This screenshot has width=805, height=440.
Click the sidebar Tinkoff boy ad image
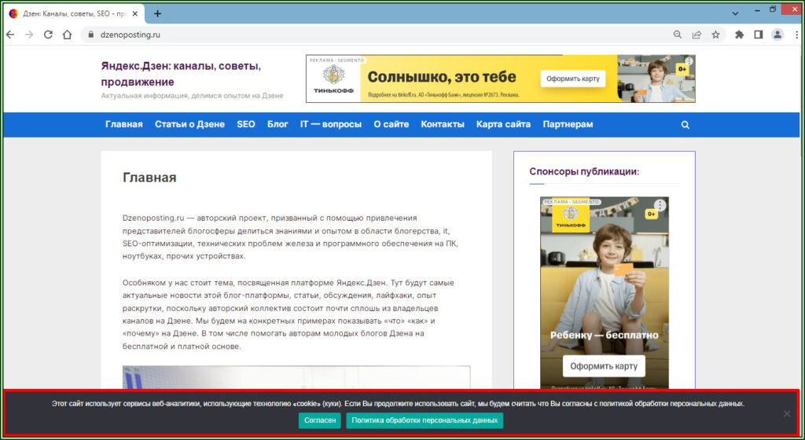click(x=605, y=292)
